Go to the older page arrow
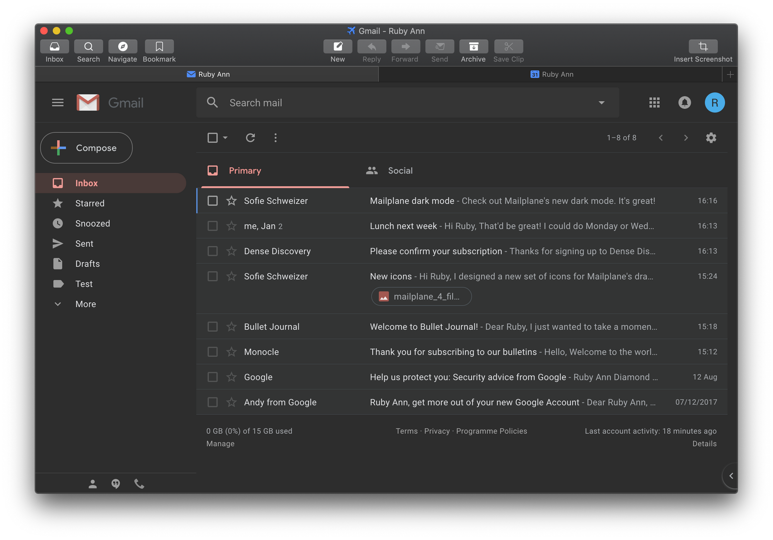 coord(686,138)
